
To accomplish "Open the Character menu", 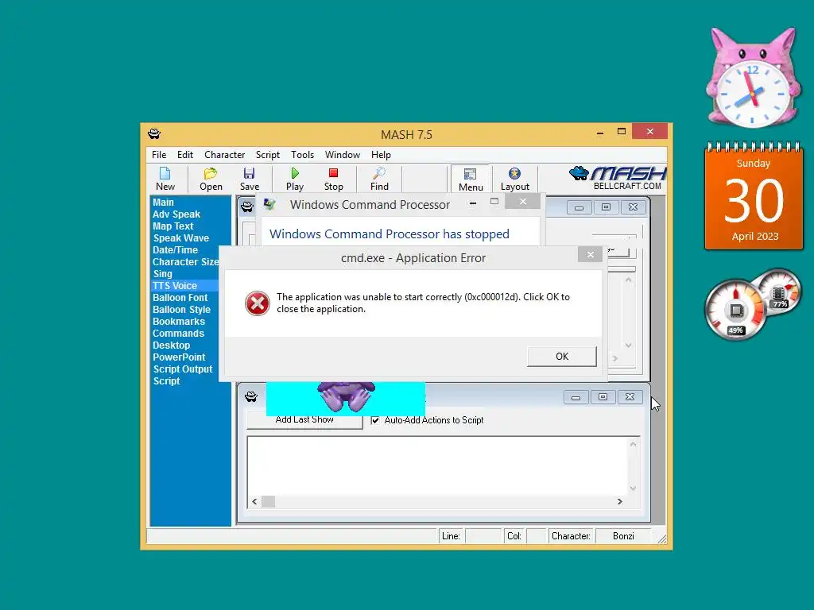I will [x=224, y=155].
